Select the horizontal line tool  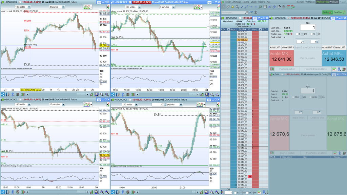[251, 7]
